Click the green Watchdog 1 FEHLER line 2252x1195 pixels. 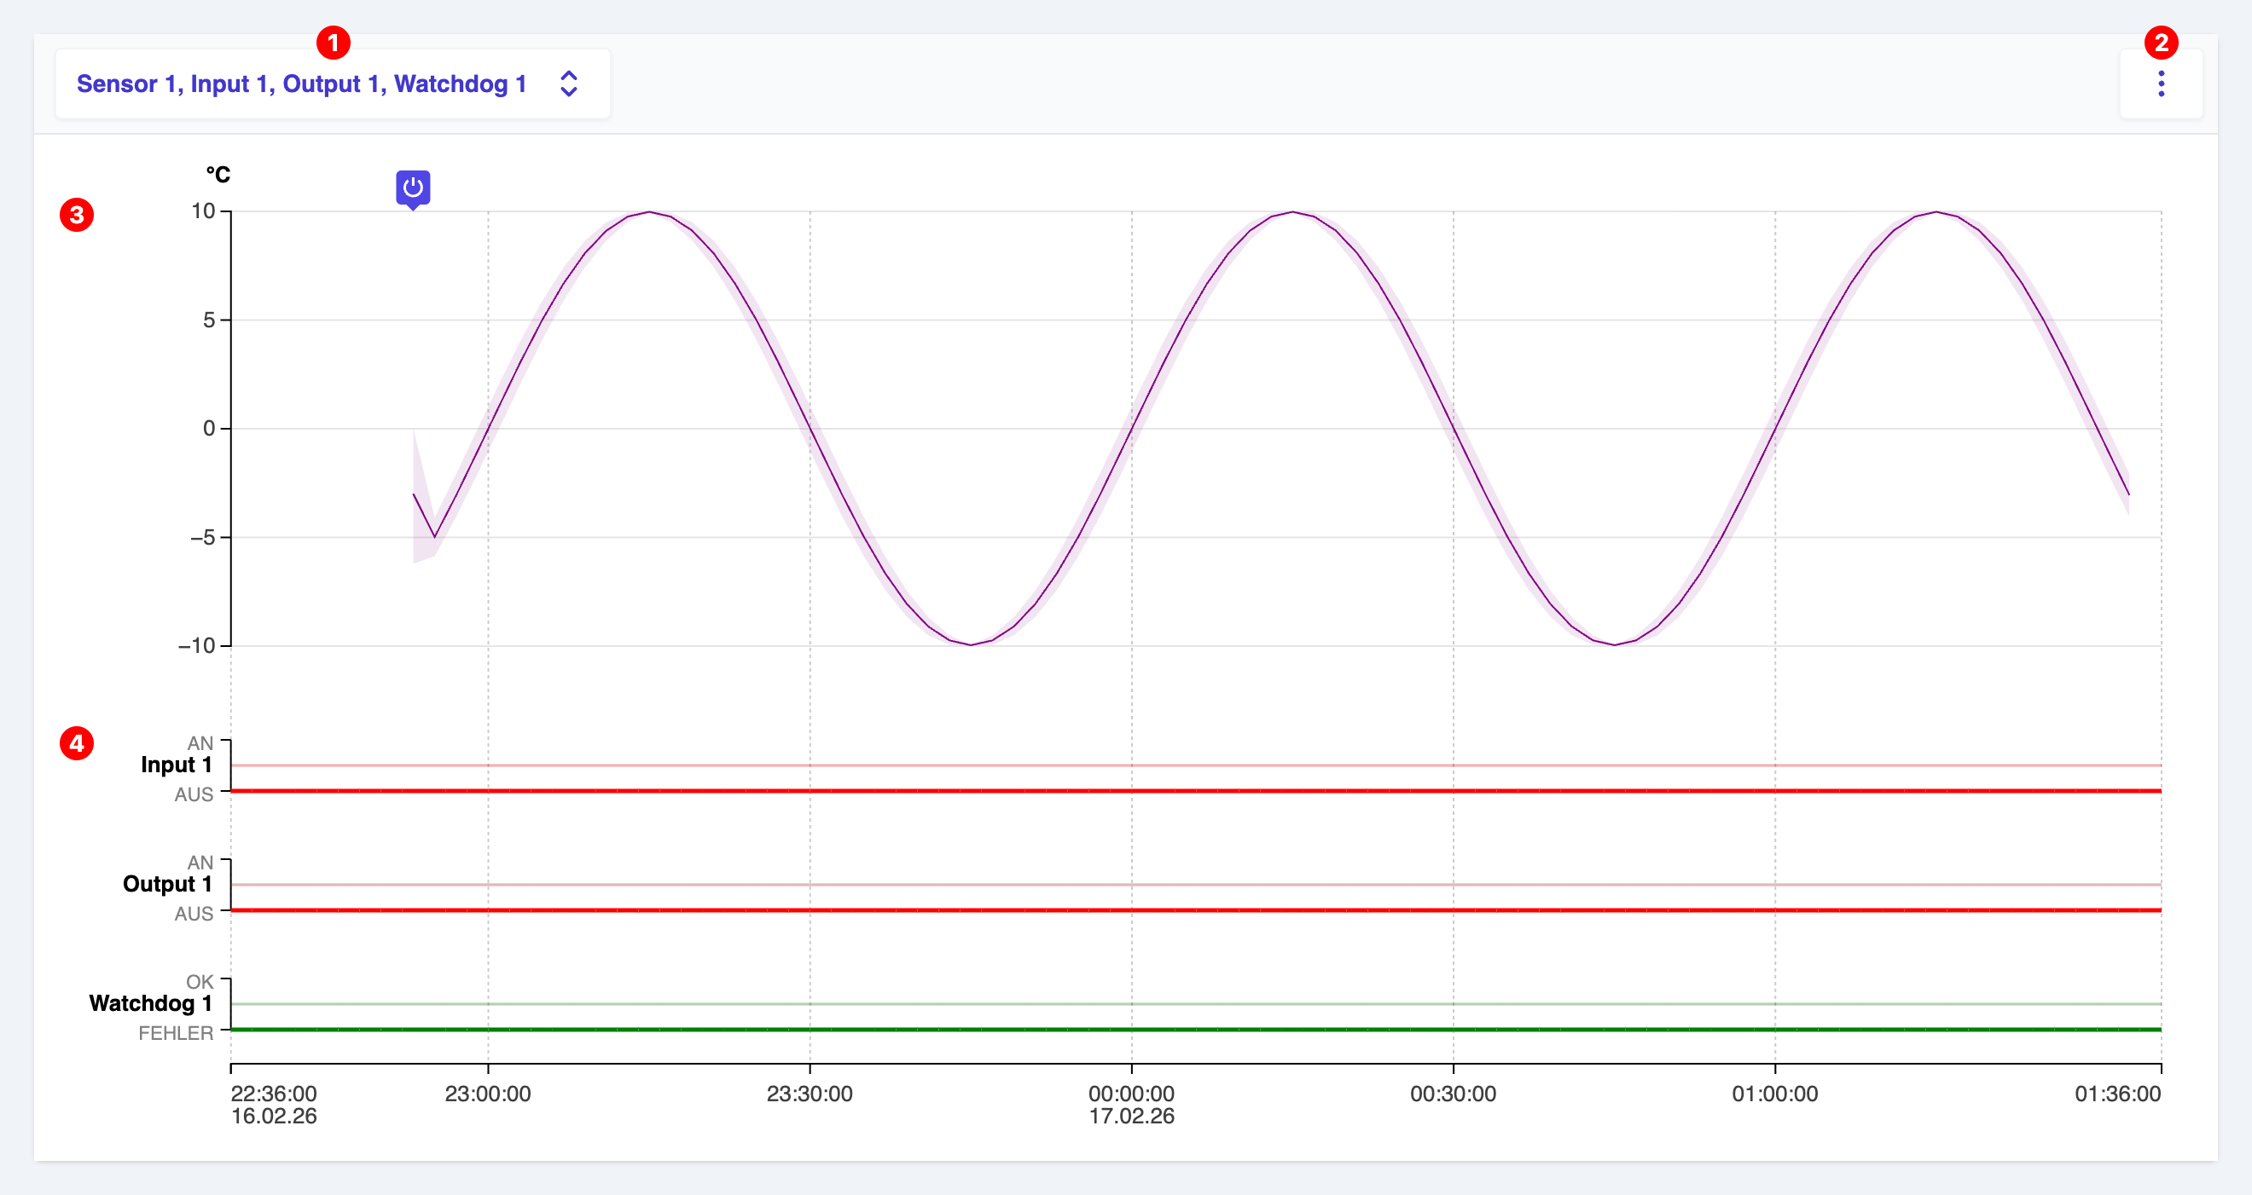1196,1030
